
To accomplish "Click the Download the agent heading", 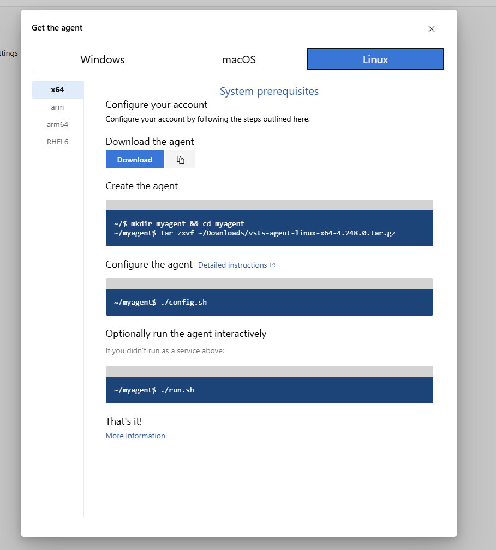I will click(150, 142).
